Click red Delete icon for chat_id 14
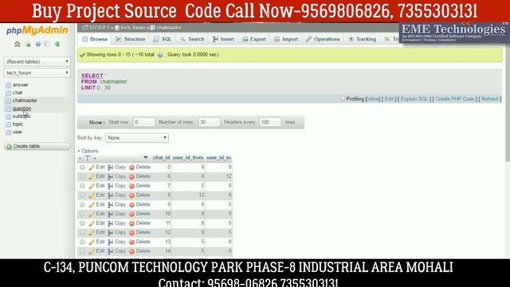Image resolution: width=510 pixels, height=287 pixels. (x=131, y=252)
